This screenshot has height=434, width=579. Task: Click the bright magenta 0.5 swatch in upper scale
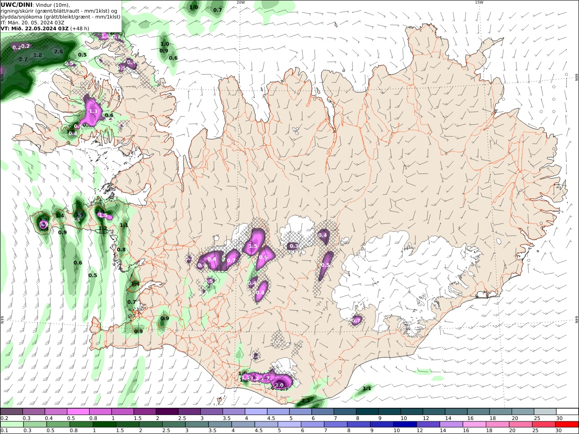click(x=78, y=411)
